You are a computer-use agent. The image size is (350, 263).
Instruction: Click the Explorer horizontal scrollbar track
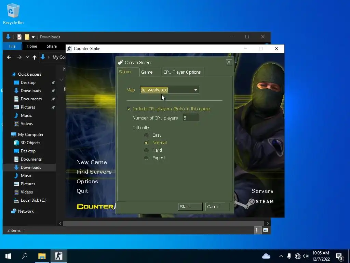[164, 223]
